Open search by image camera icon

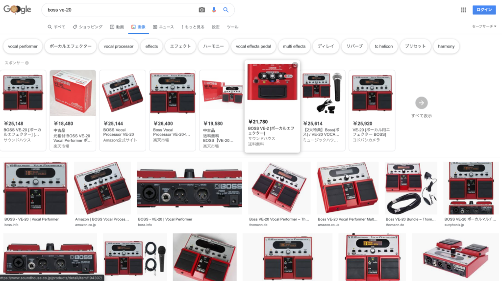[201, 10]
